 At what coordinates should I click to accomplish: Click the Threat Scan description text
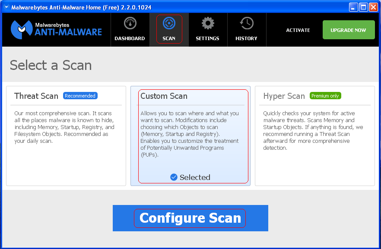tap(64, 127)
